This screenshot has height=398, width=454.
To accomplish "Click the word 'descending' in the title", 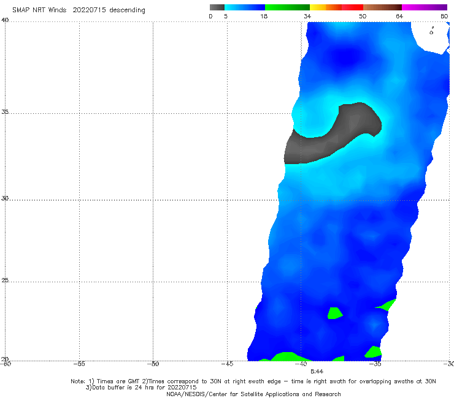I will point(127,10).
